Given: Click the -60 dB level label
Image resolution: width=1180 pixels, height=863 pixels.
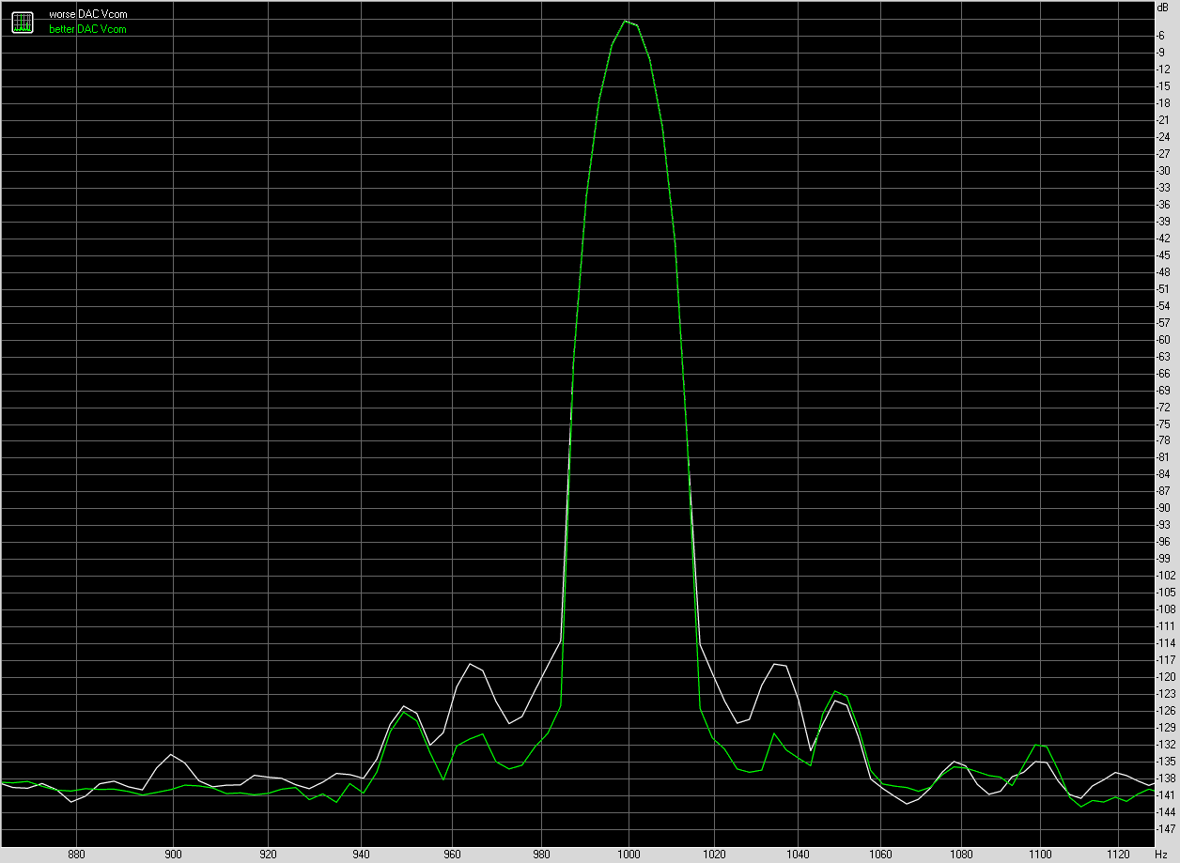Looking at the screenshot, I should coord(1164,340).
